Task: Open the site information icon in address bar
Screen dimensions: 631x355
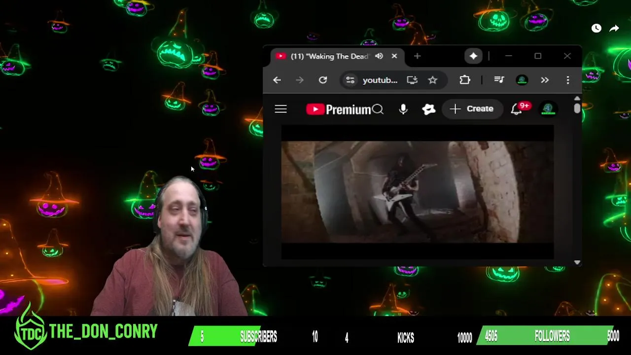Action: coord(350,80)
